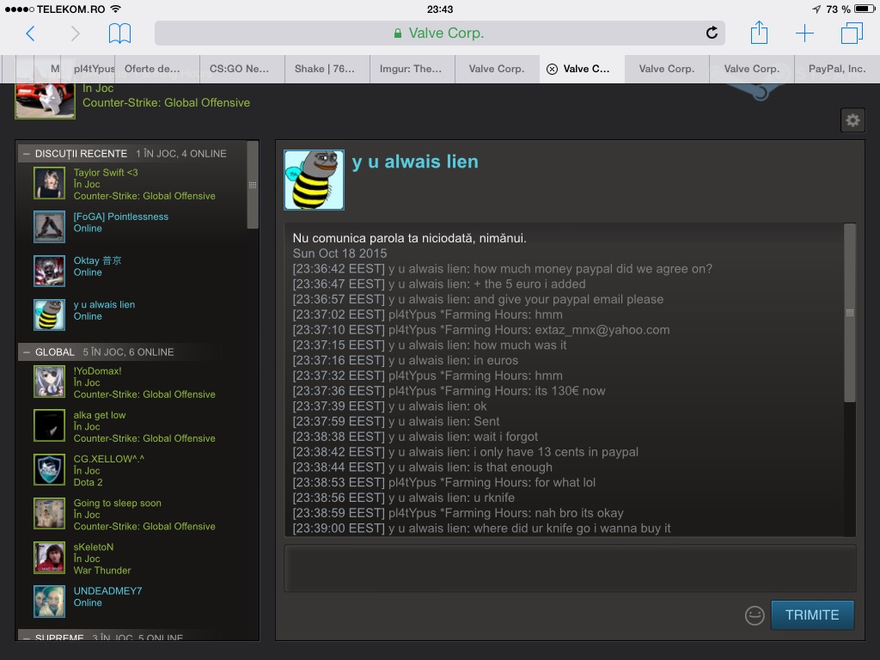Switch to the CS:GO Ne... tab
The image size is (880, 660).
tap(240, 69)
